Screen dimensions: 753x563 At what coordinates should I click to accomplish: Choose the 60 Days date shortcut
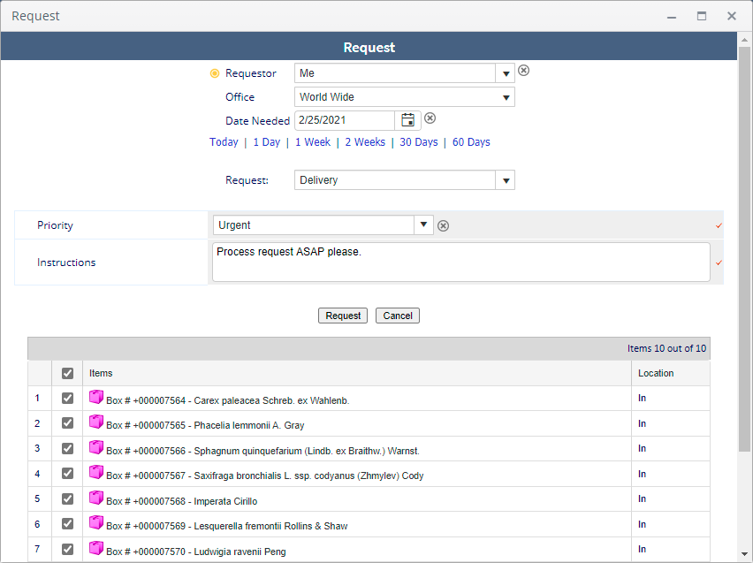471,142
